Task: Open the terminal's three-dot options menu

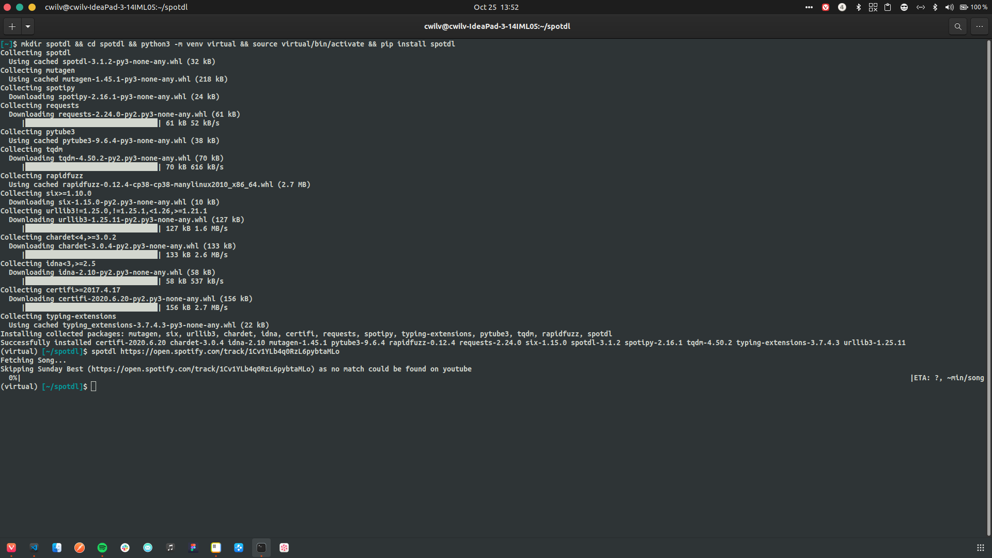Action: click(980, 26)
